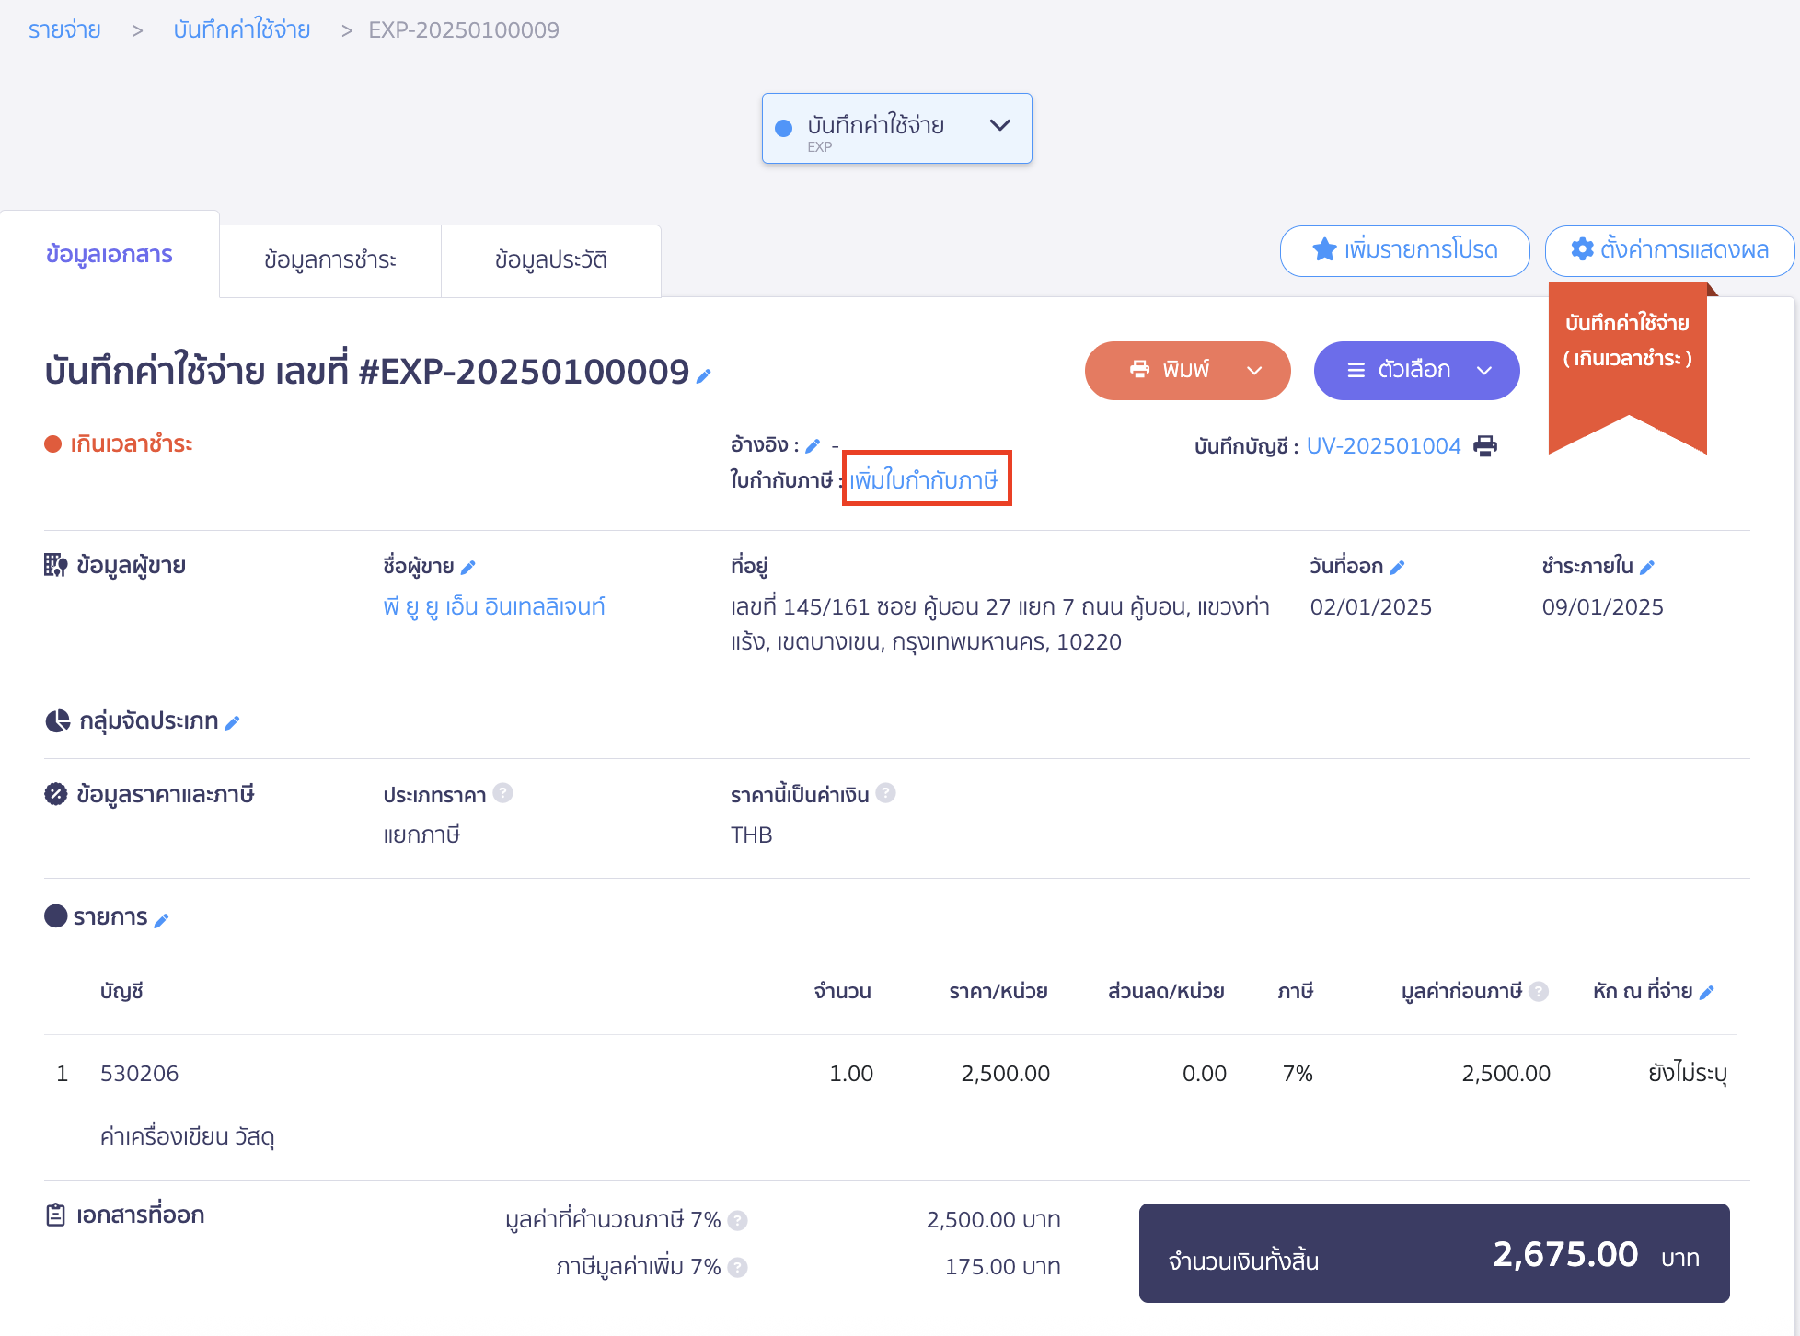Screen dimensions: 1800x1336
Task: Click help icon beside ภาษีมูลค่าเพิ่ม 7%
Action: click(737, 1268)
